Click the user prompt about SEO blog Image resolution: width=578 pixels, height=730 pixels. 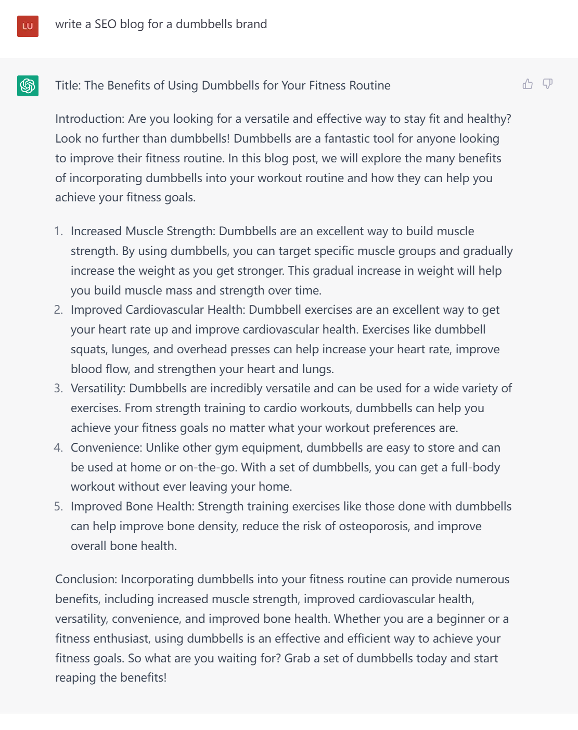(161, 24)
